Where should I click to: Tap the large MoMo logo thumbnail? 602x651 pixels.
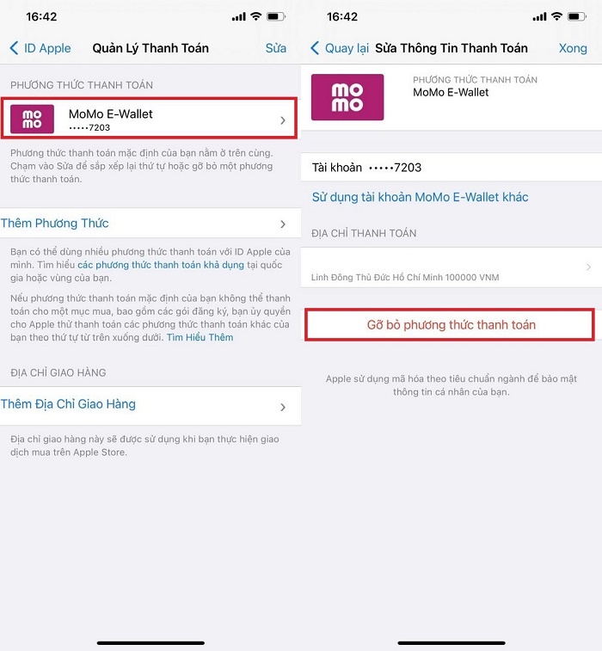coord(347,97)
